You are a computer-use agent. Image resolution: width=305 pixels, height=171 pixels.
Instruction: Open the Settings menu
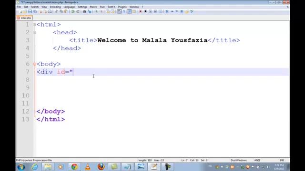click(82, 7)
